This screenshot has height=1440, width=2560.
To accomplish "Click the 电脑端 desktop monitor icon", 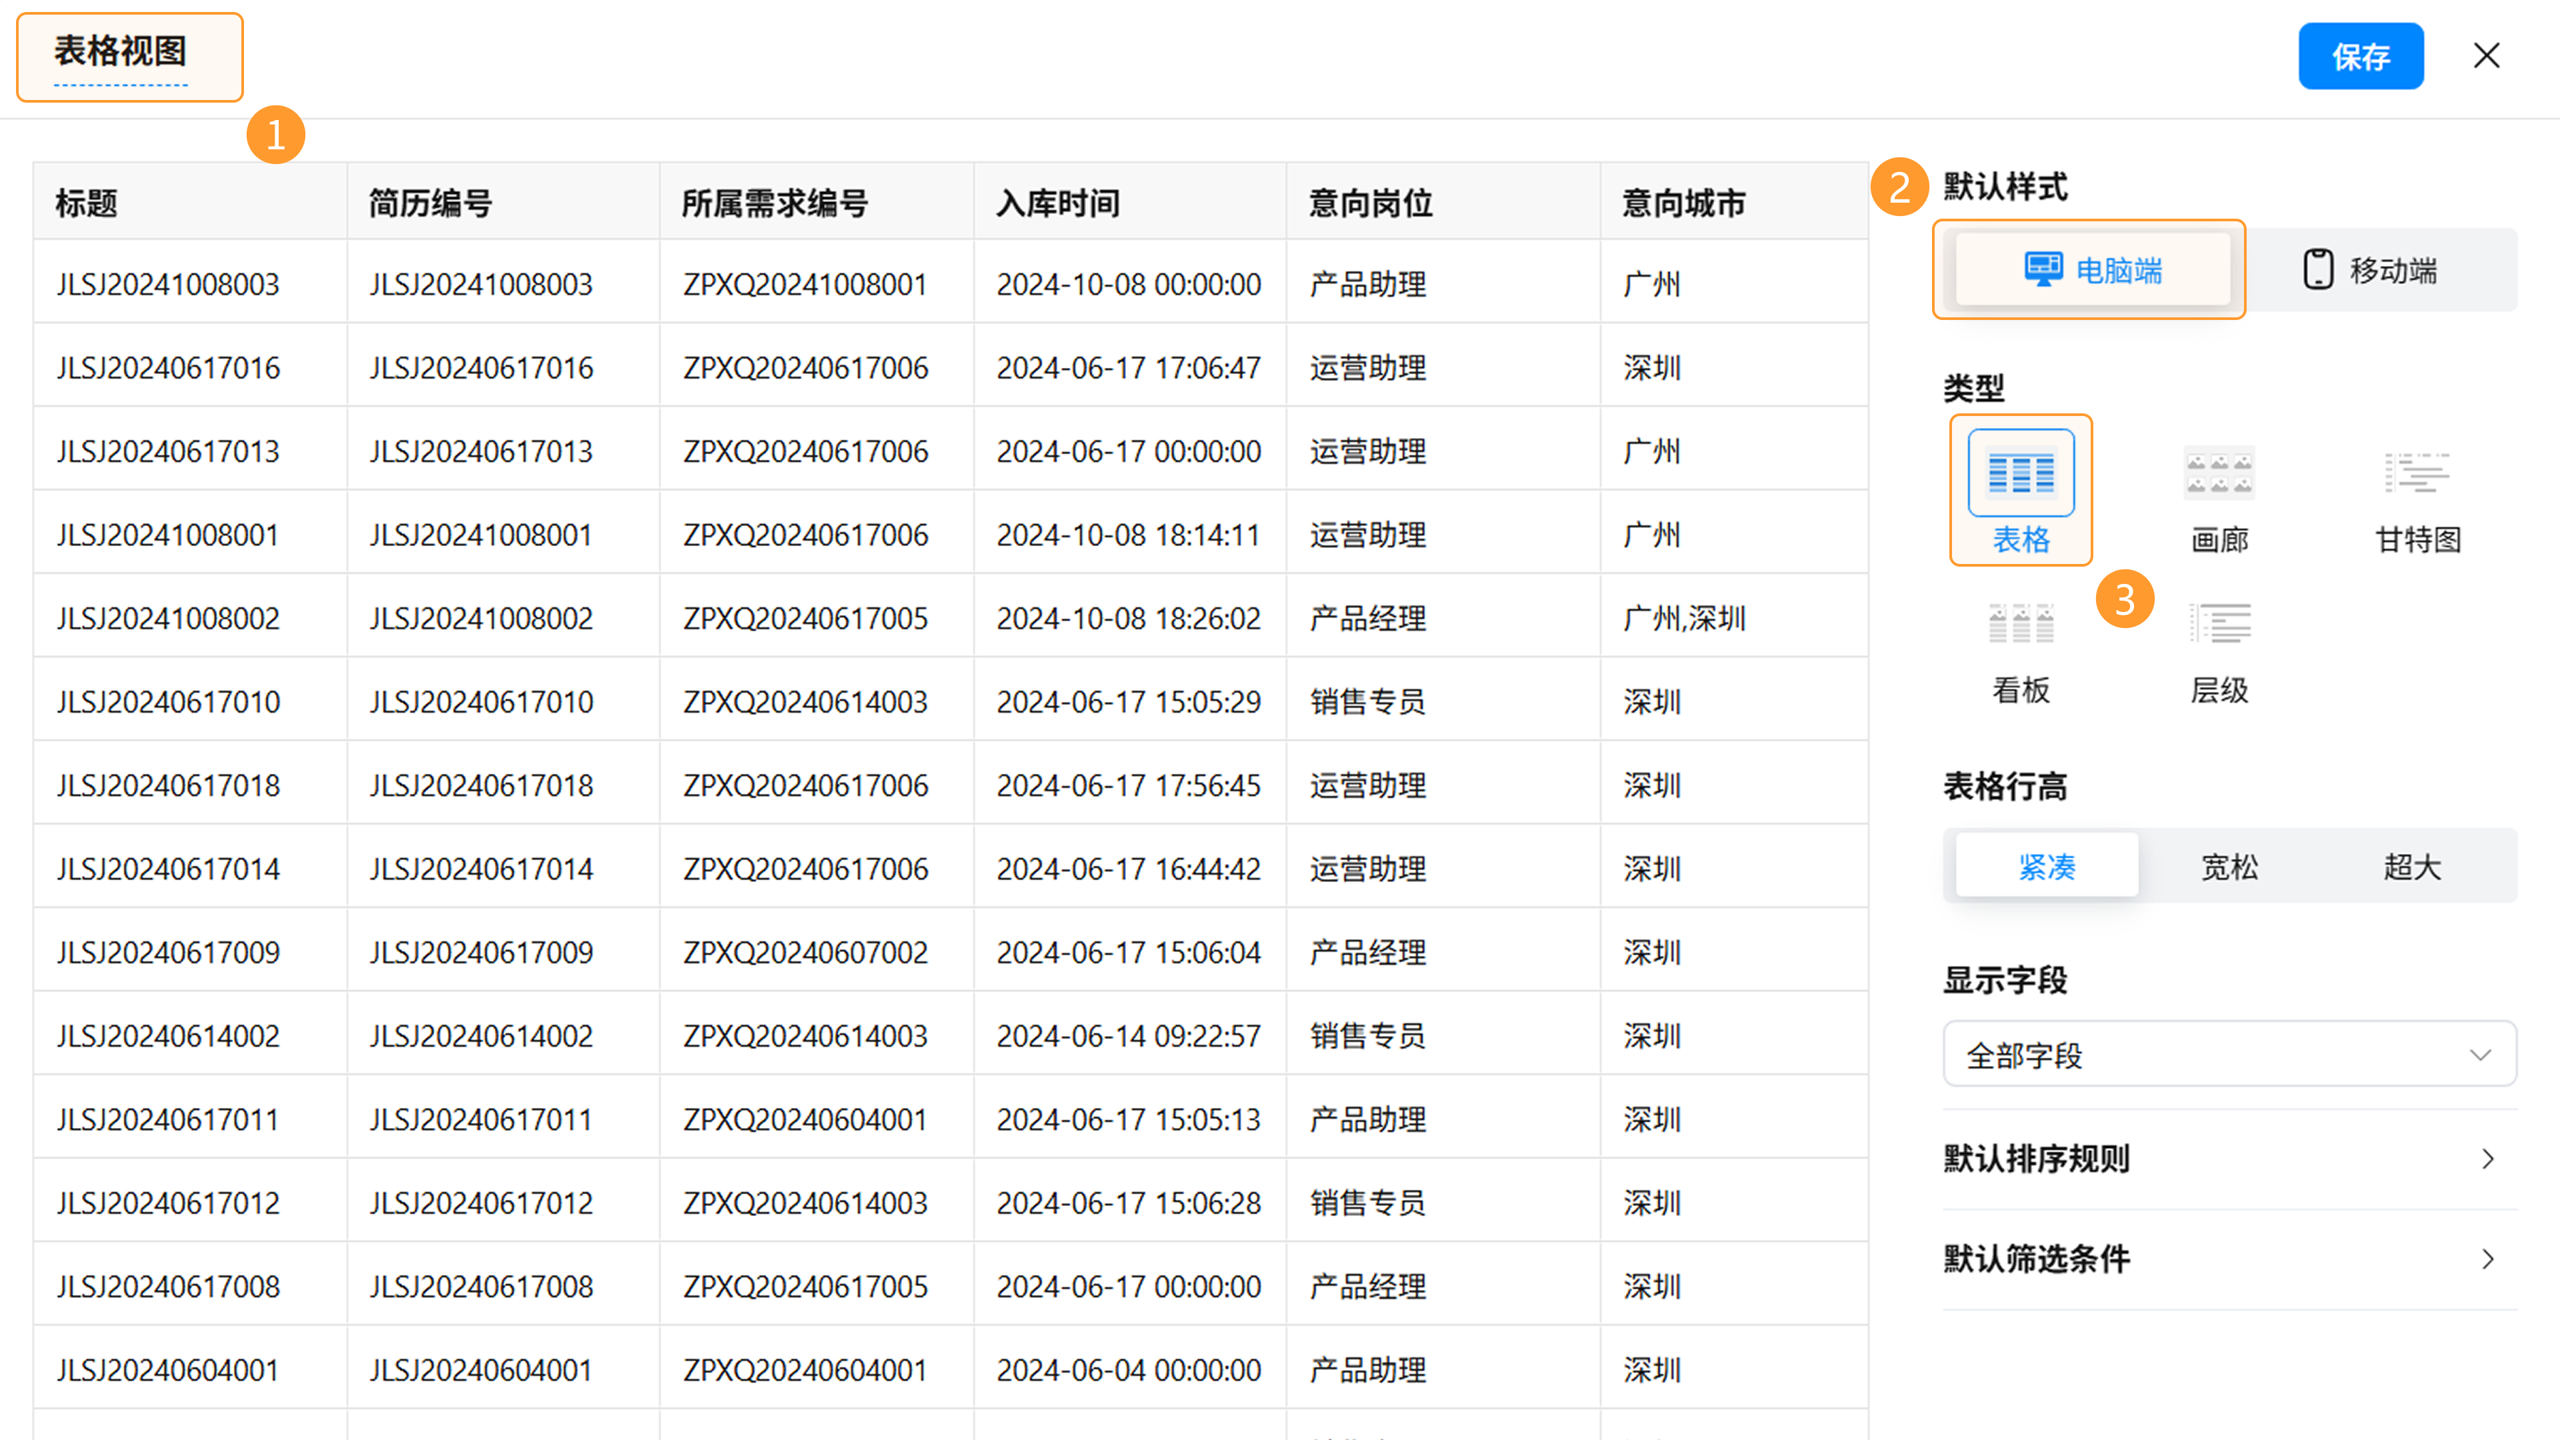I will point(2043,269).
